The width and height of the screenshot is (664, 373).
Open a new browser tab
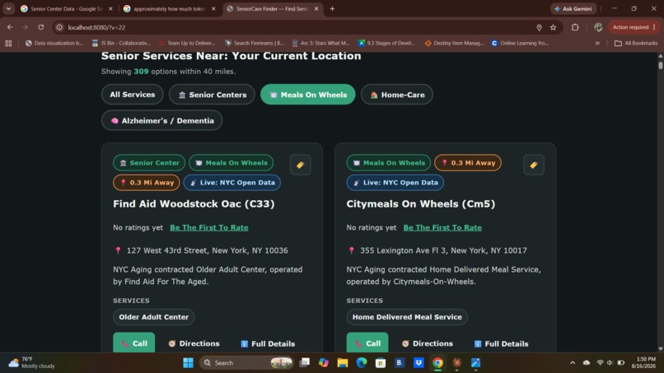tap(333, 8)
